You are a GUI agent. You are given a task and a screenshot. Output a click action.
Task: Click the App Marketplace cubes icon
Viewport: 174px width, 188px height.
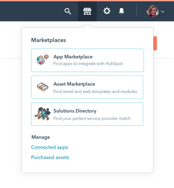(x=43, y=60)
